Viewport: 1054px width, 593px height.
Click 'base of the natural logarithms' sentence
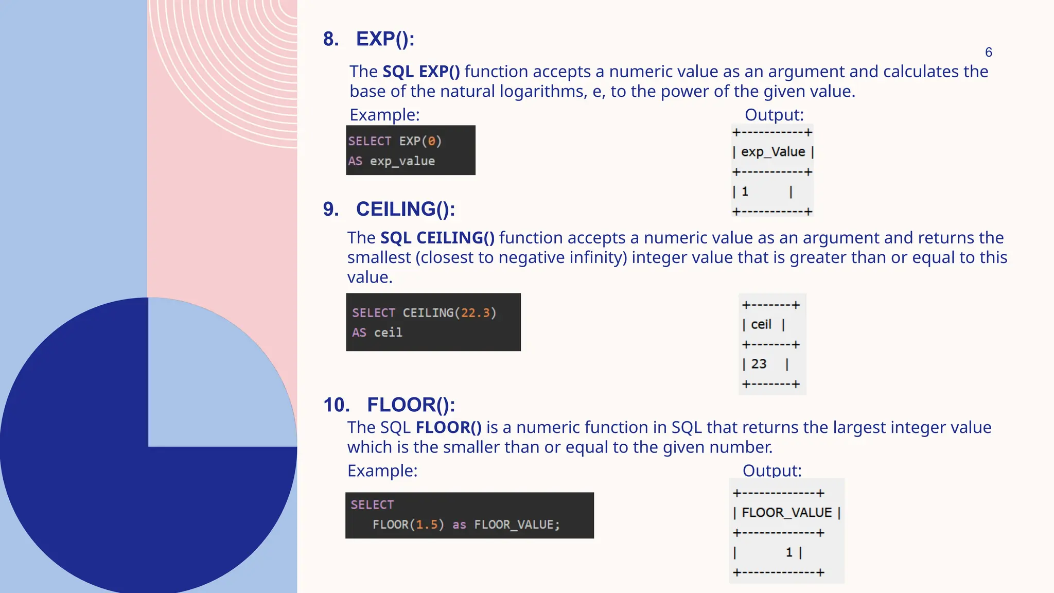point(602,91)
